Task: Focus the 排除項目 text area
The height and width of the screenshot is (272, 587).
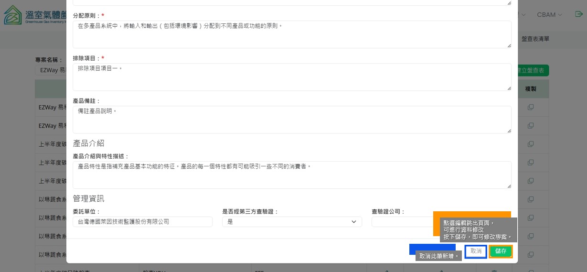Action: point(291,77)
